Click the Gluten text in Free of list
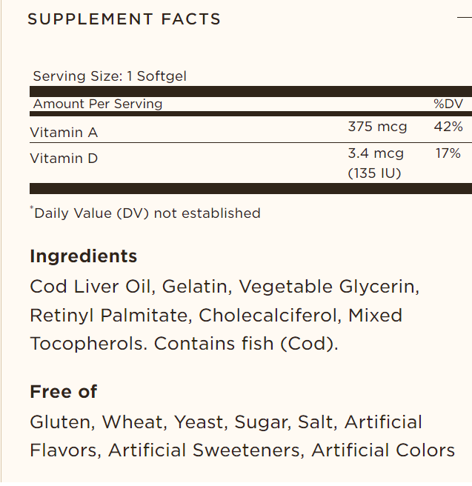The image size is (472, 486). tap(61, 422)
